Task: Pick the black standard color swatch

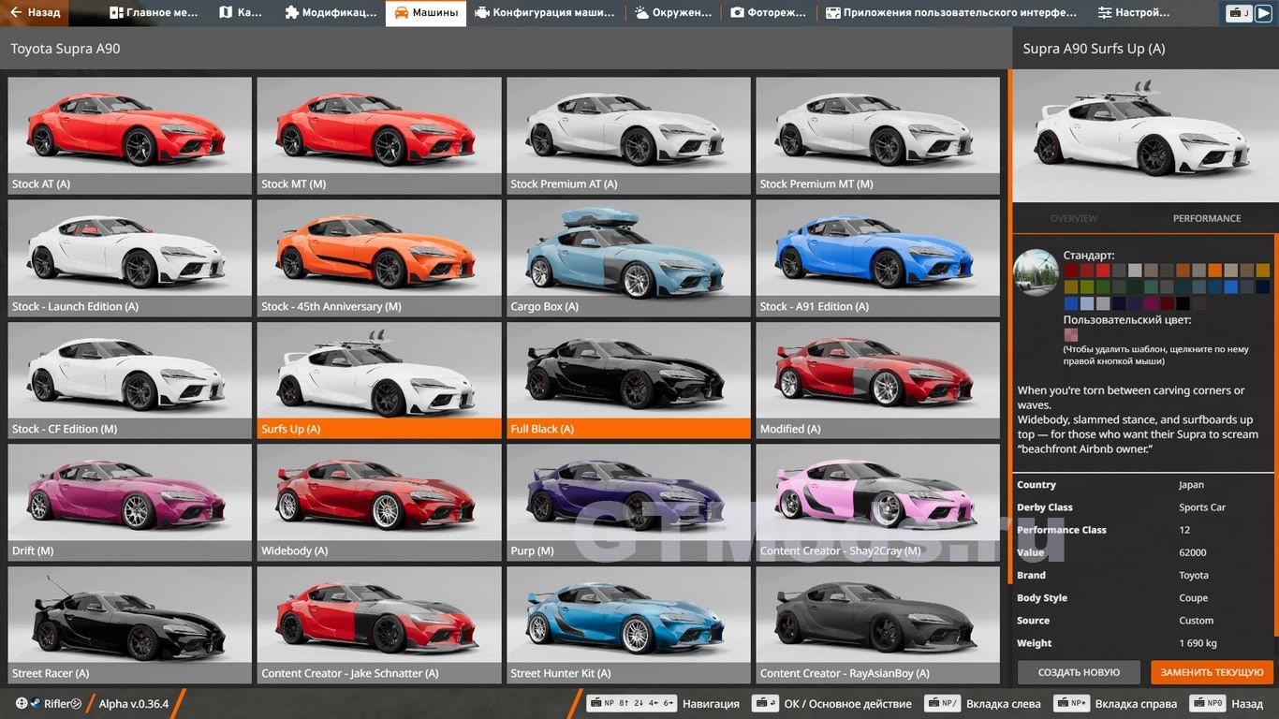Action: pyautogui.click(x=1183, y=303)
